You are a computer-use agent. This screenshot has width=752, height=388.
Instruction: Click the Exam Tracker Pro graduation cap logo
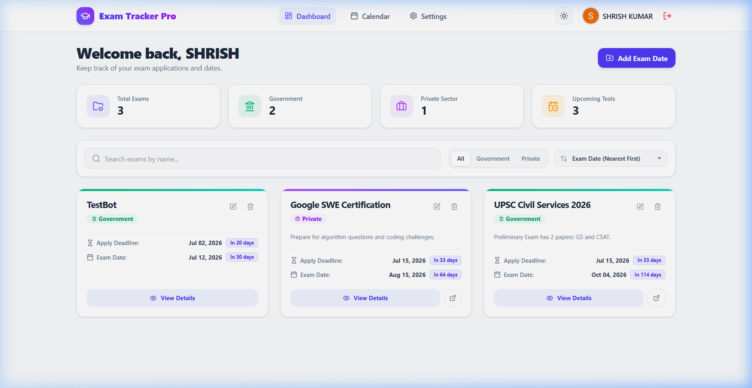(x=85, y=16)
